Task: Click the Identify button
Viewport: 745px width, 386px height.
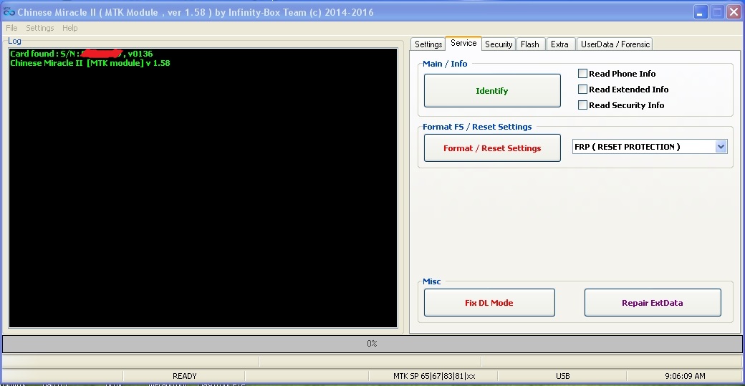Action: coord(492,91)
